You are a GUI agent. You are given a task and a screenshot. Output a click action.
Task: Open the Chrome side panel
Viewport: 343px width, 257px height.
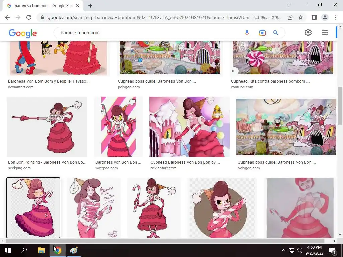pos(314,17)
